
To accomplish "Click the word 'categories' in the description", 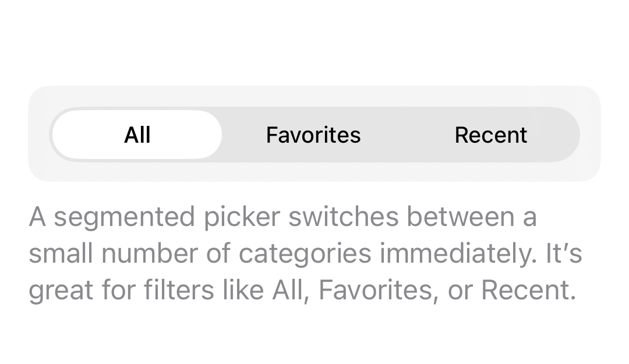I will pos(305,254).
